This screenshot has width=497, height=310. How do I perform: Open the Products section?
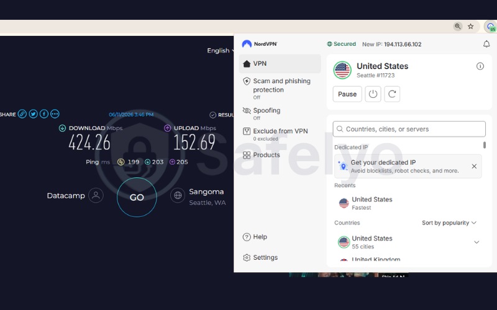pyautogui.click(x=280, y=155)
